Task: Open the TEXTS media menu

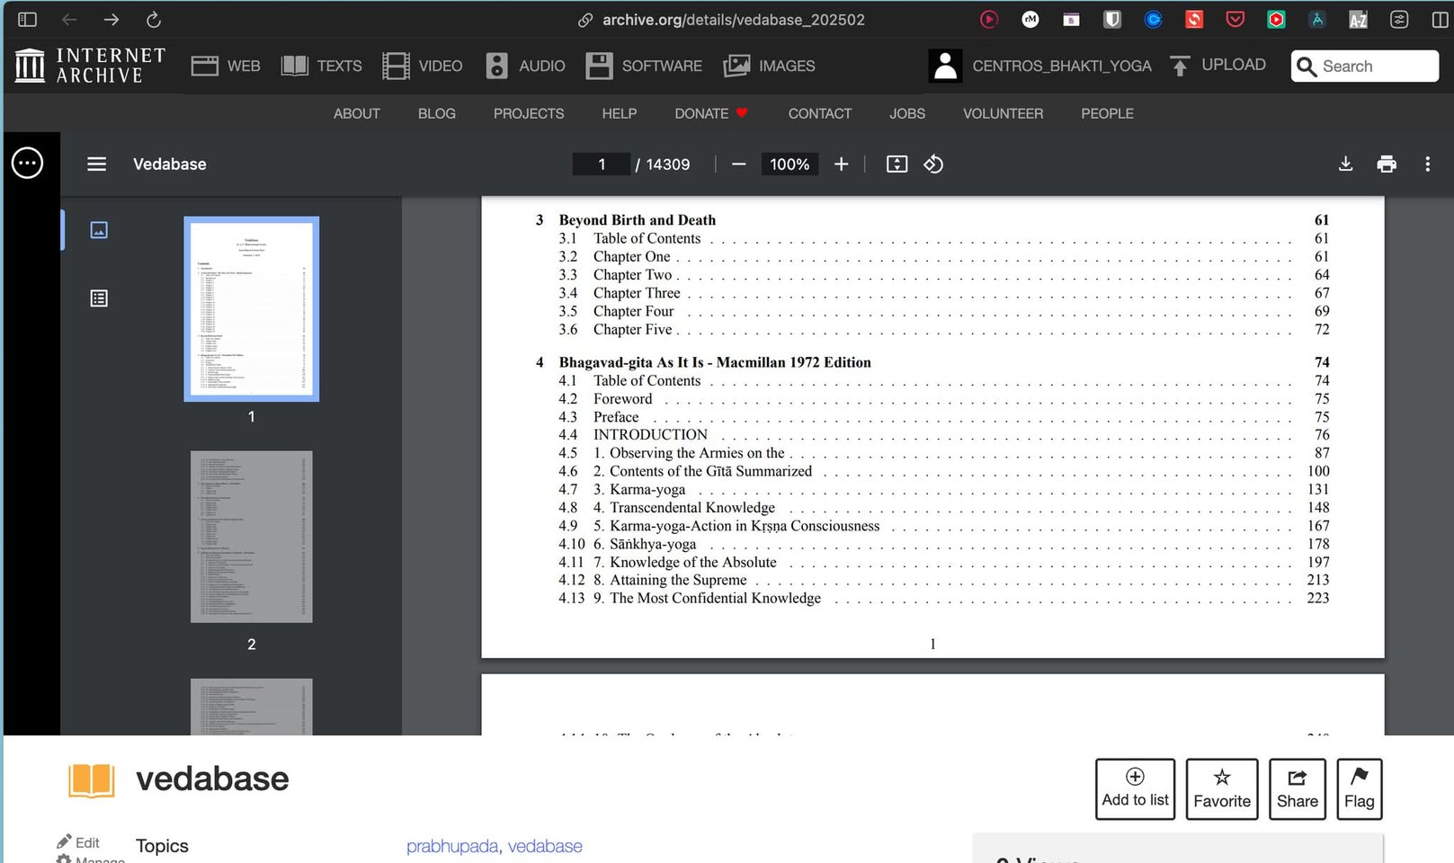Action: point(321,66)
